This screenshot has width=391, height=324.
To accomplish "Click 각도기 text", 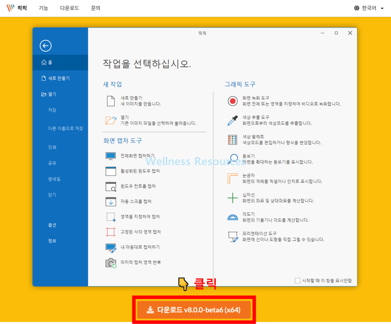I will 248,214.
